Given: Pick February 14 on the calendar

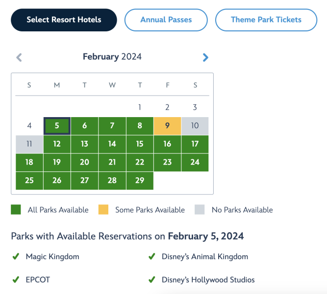Looking at the screenshot, I should click(112, 144).
